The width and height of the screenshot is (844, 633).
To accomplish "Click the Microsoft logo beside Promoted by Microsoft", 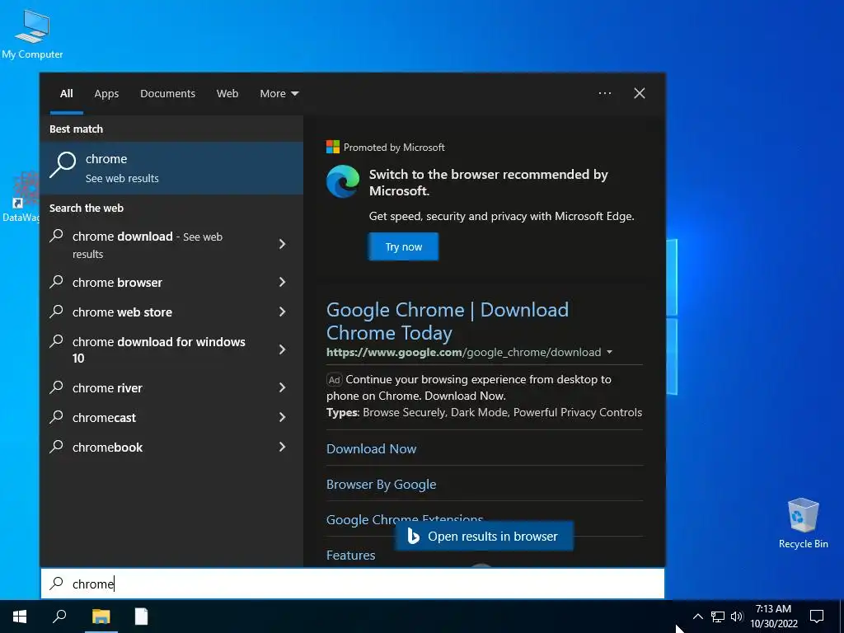I will 333,147.
